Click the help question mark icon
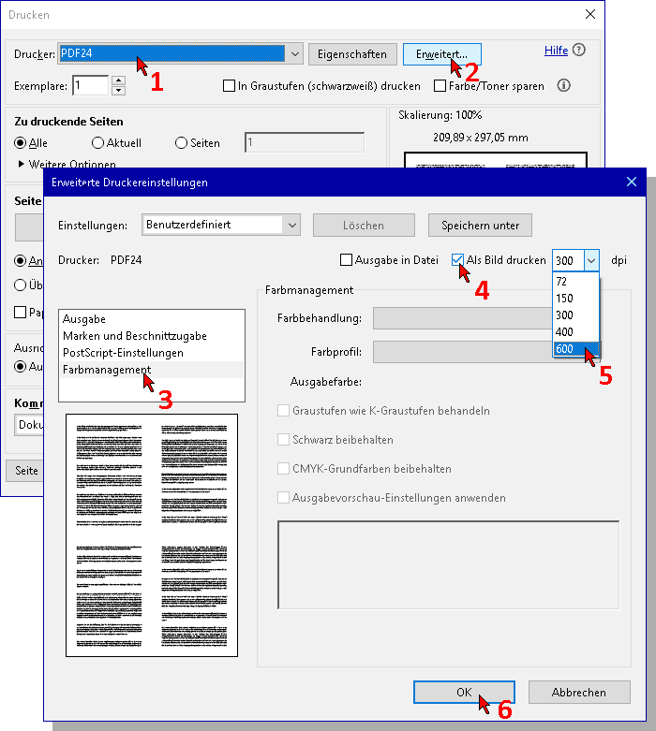This screenshot has height=731, width=656. 579,51
